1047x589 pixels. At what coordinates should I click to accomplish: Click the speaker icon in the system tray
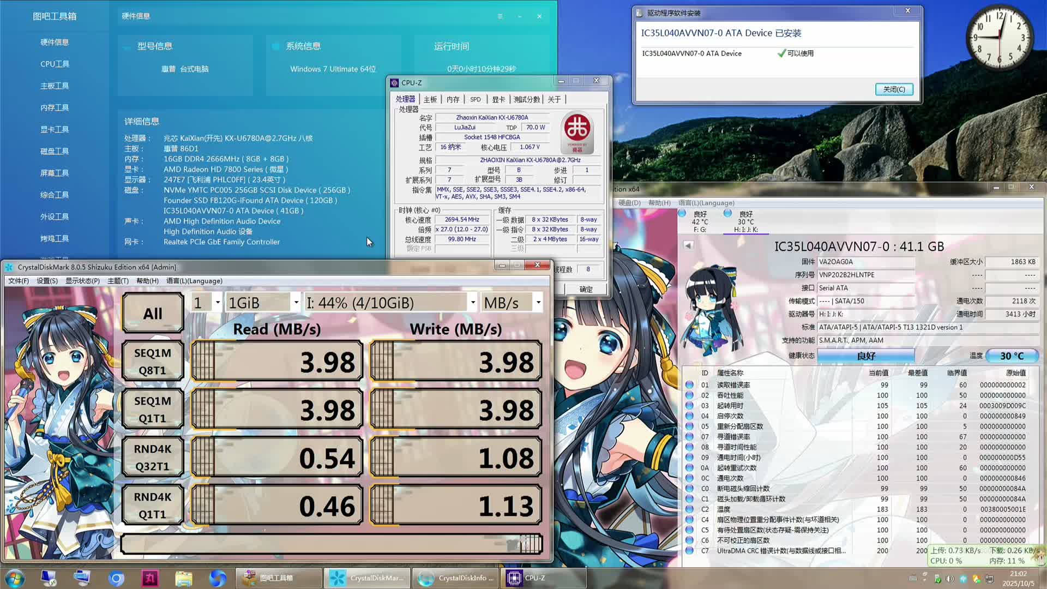(951, 578)
